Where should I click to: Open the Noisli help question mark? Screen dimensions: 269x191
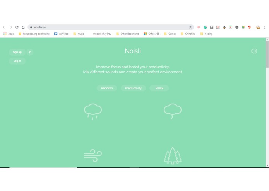pyautogui.click(x=30, y=52)
